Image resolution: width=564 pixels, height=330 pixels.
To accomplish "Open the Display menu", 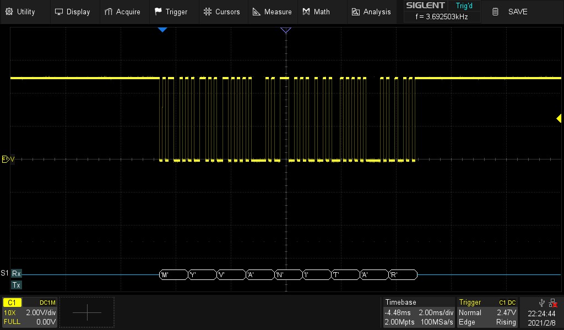I will point(73,12).
